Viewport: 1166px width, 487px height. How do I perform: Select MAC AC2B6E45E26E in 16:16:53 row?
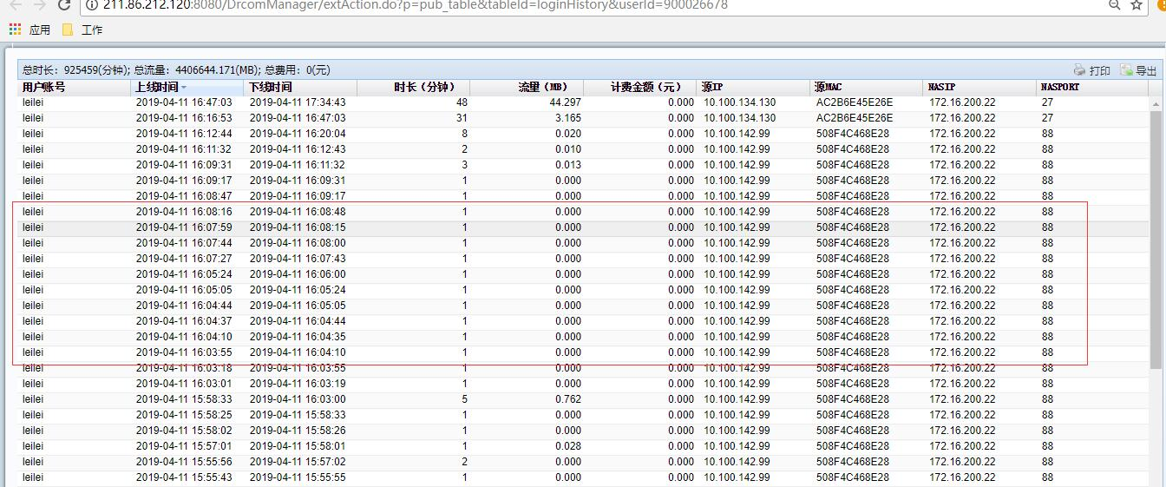point(855,118)
